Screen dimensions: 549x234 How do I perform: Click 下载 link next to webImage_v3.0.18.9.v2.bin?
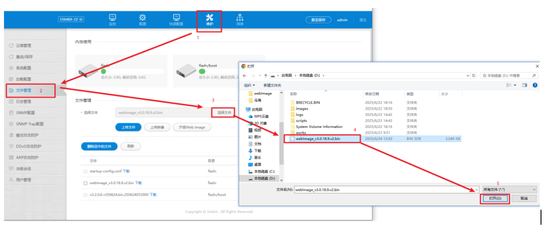[x=138, y=183]
